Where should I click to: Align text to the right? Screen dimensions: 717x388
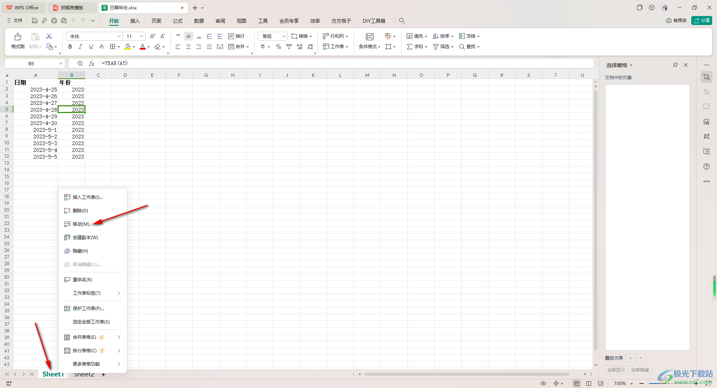[x=199, y=47]
